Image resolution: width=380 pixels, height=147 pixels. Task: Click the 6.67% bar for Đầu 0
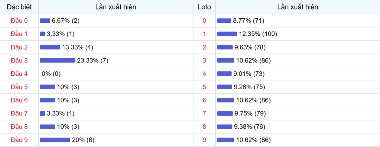(x=45, y=21)
